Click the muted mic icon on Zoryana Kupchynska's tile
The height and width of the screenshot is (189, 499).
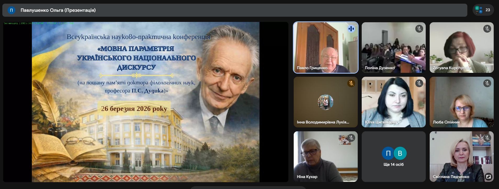(x=487, y=29)
